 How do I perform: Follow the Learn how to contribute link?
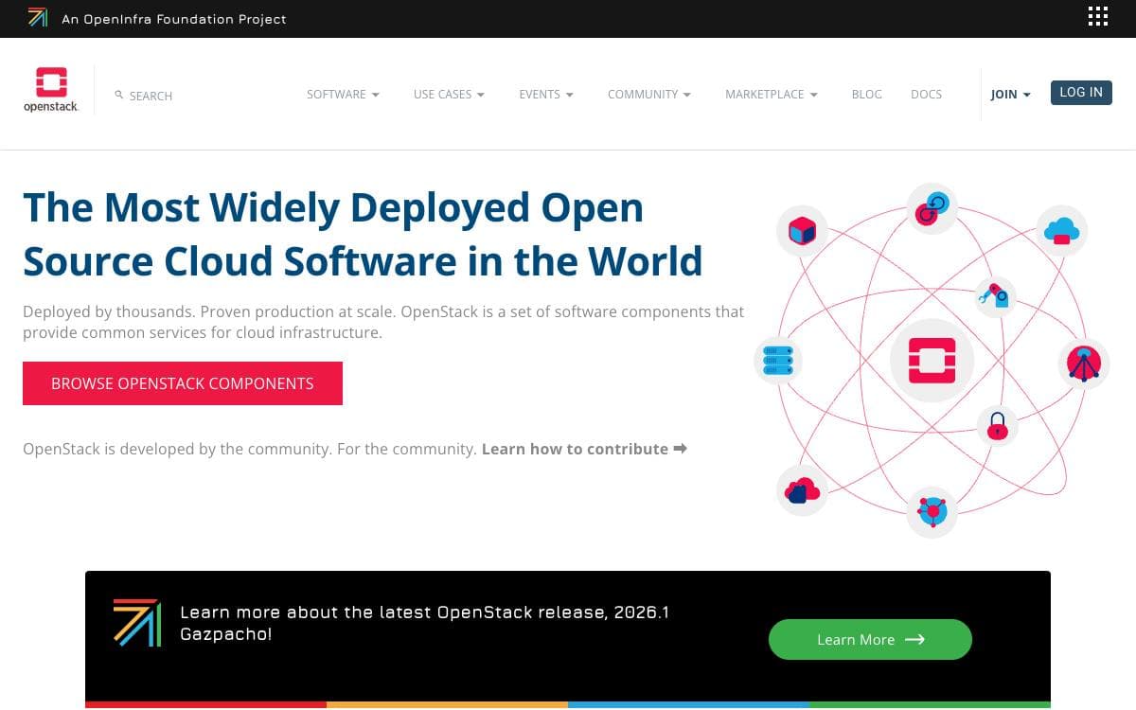pos(584,449)
